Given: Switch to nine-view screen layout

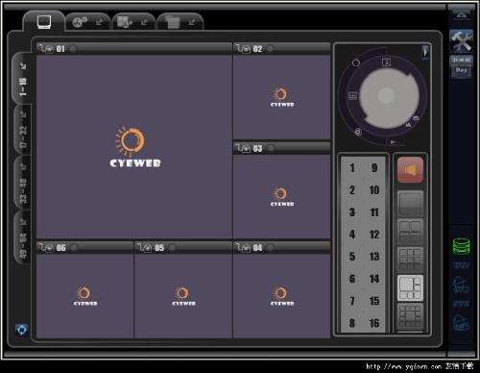Looking at the screenshot, I should 411,259.
